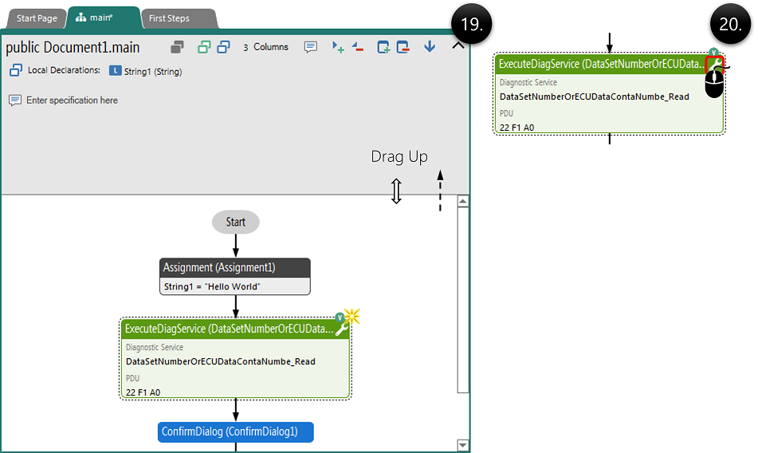
Task: Click the blue overlapping-squares icon beside Columns
Action: 224,47
